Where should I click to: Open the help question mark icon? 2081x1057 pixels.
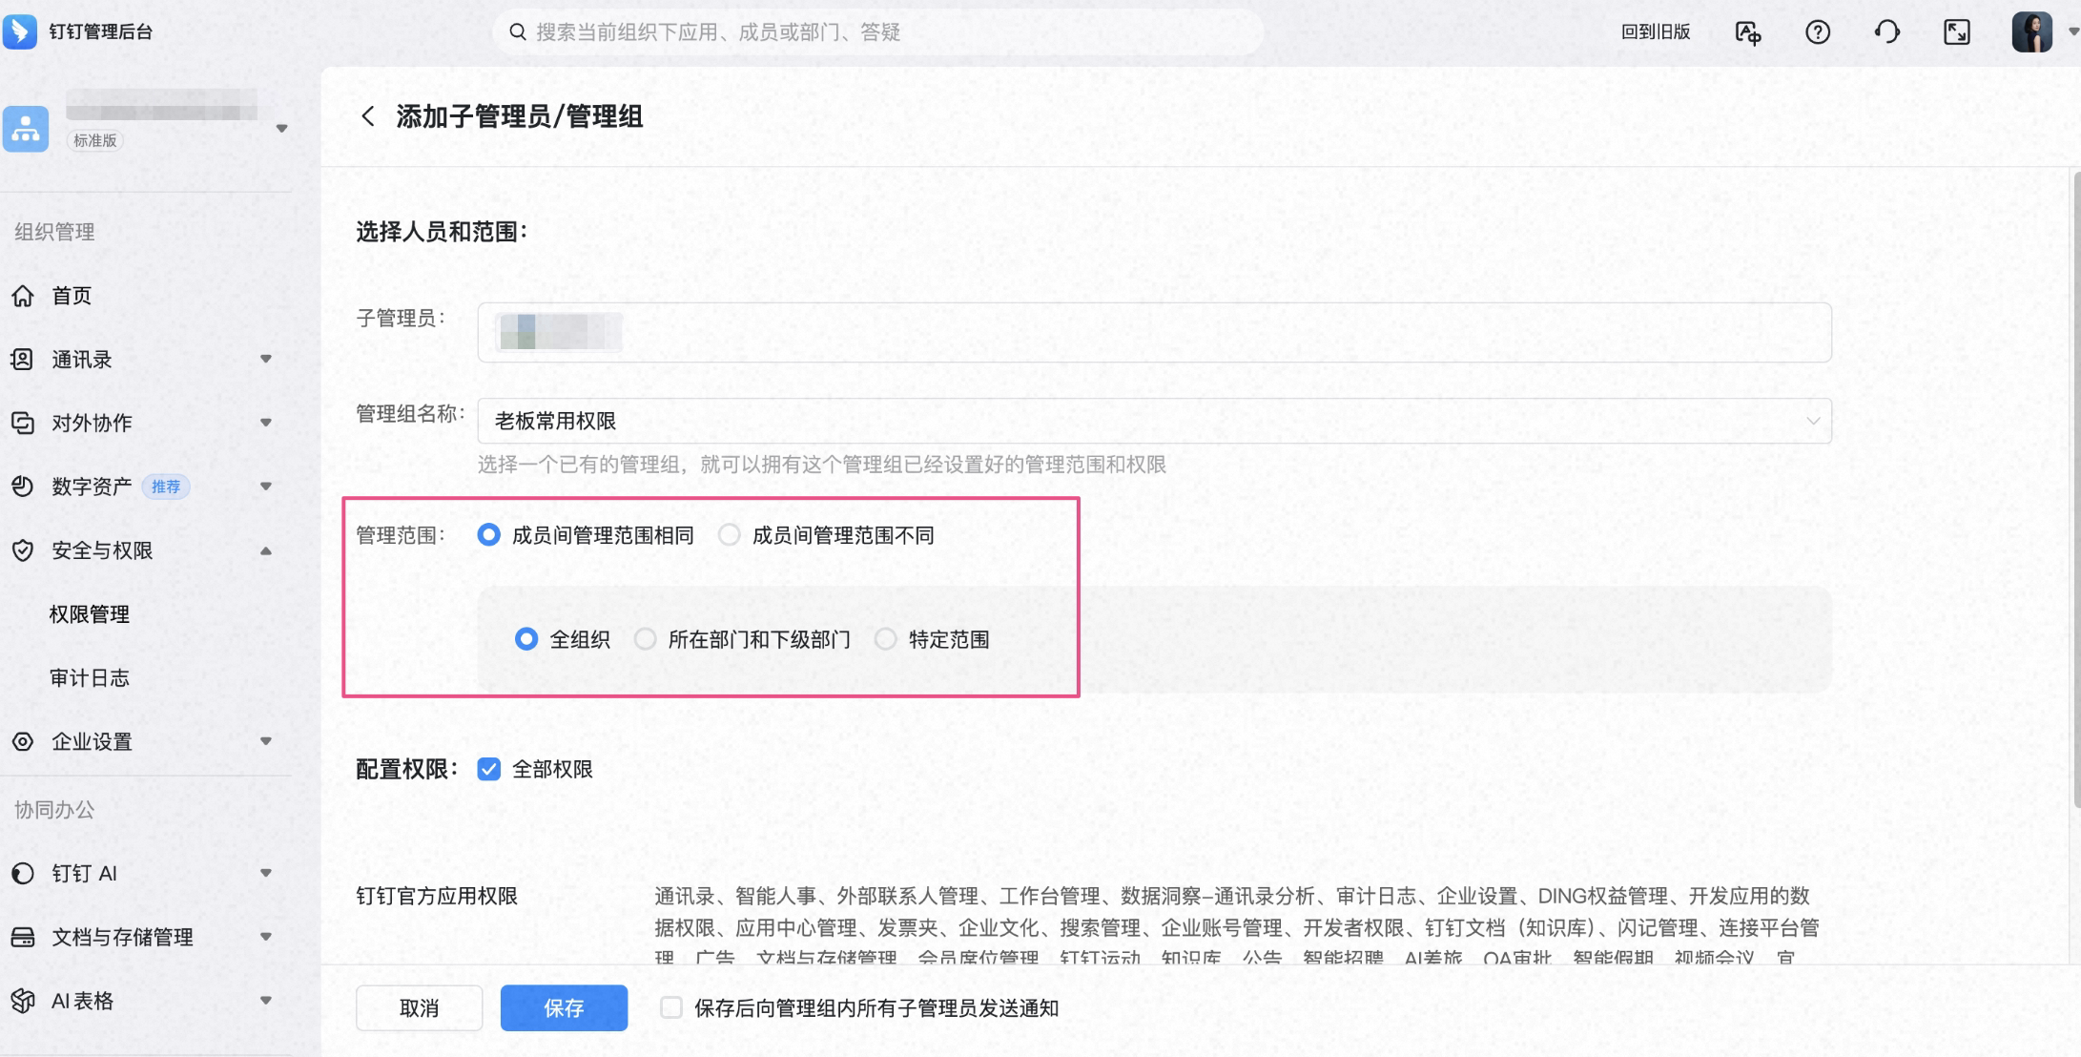pyautogui.click(x=1818, y=31)
